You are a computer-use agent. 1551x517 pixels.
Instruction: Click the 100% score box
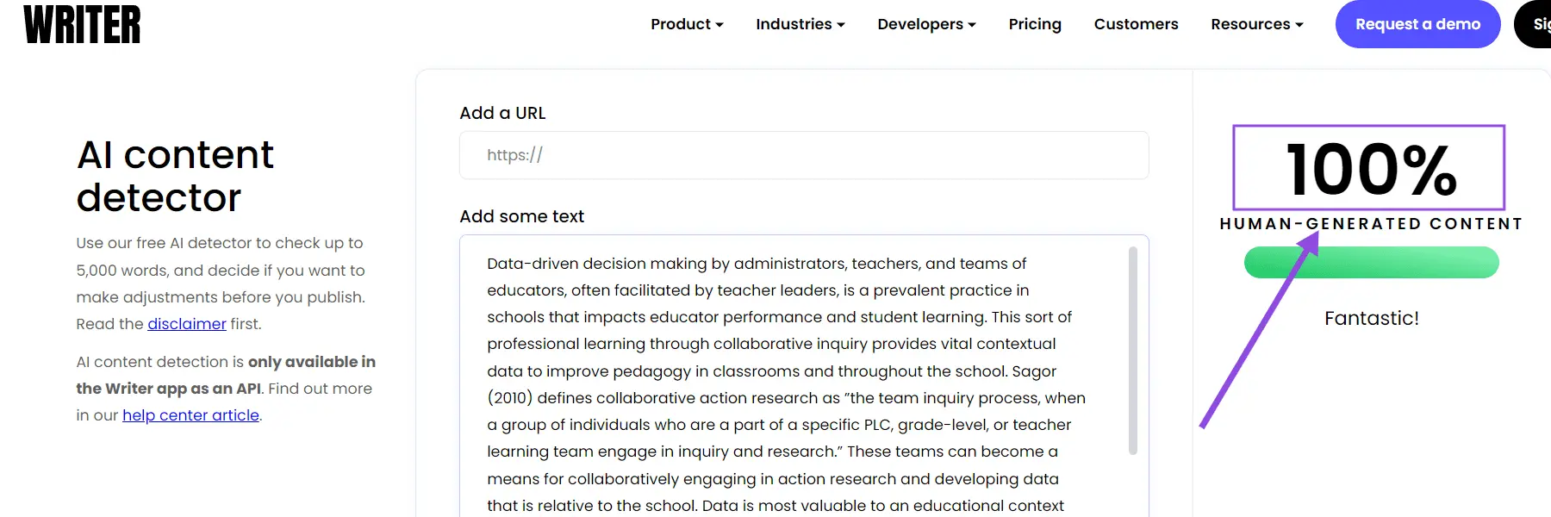point(1368,168)
